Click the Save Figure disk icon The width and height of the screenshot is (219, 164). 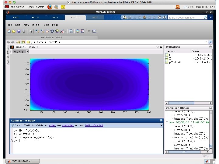pos(19,31)
